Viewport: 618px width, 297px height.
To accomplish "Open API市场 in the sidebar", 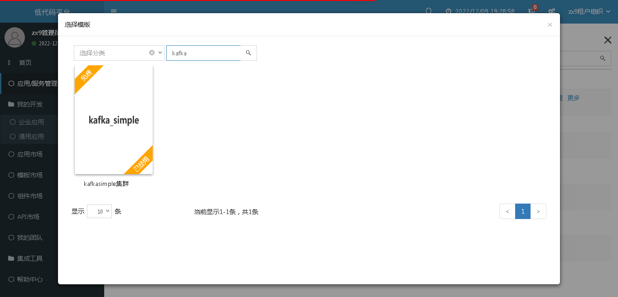I will (x=29, y=217).
